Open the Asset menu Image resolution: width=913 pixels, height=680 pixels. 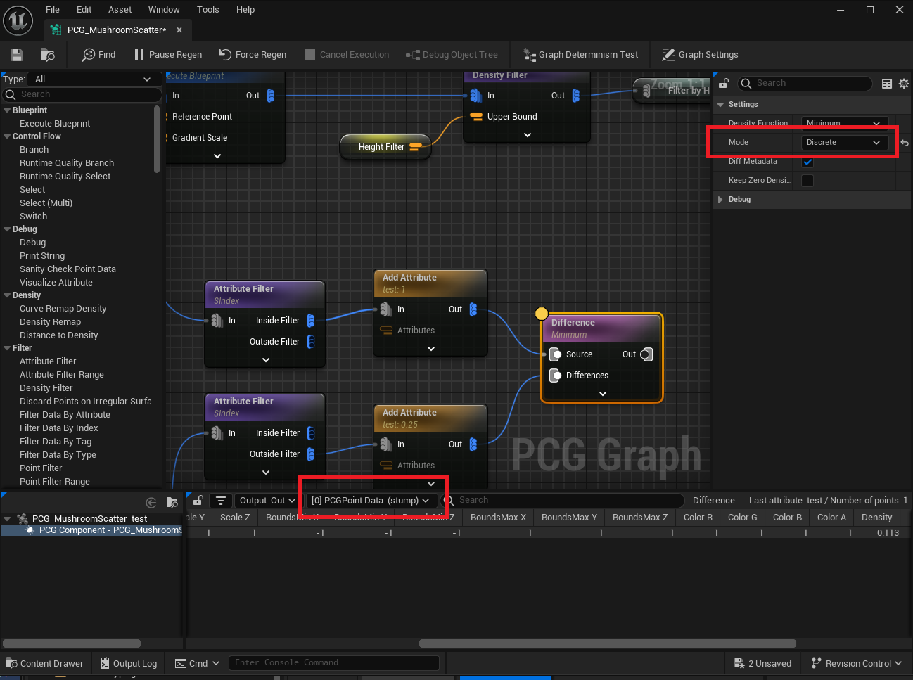pyautogui.click(x=120, y=10)
